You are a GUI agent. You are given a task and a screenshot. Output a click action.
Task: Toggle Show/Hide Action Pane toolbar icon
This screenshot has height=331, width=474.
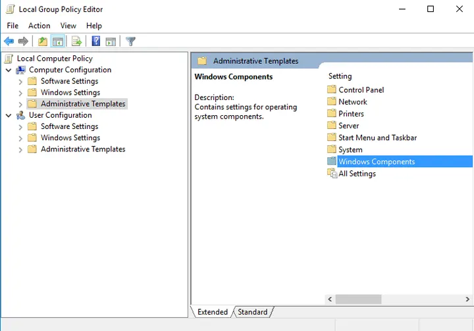pos(111,41)
